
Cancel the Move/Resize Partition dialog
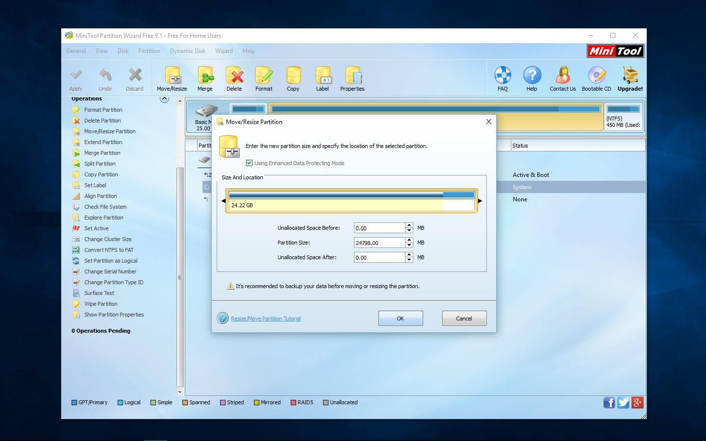coord(464,318)
